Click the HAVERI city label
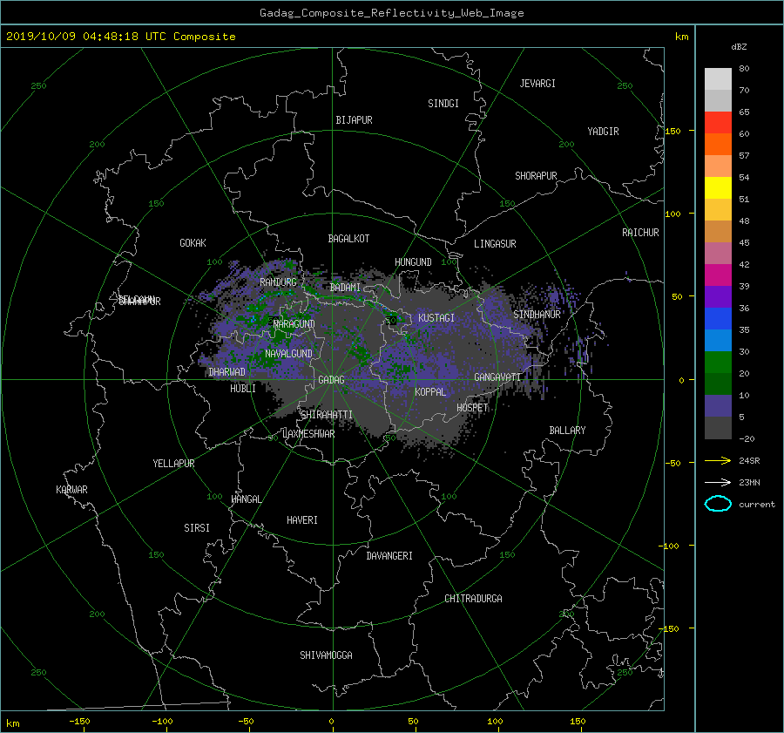This screenshot has width=784, height=733. pos(302,520)
